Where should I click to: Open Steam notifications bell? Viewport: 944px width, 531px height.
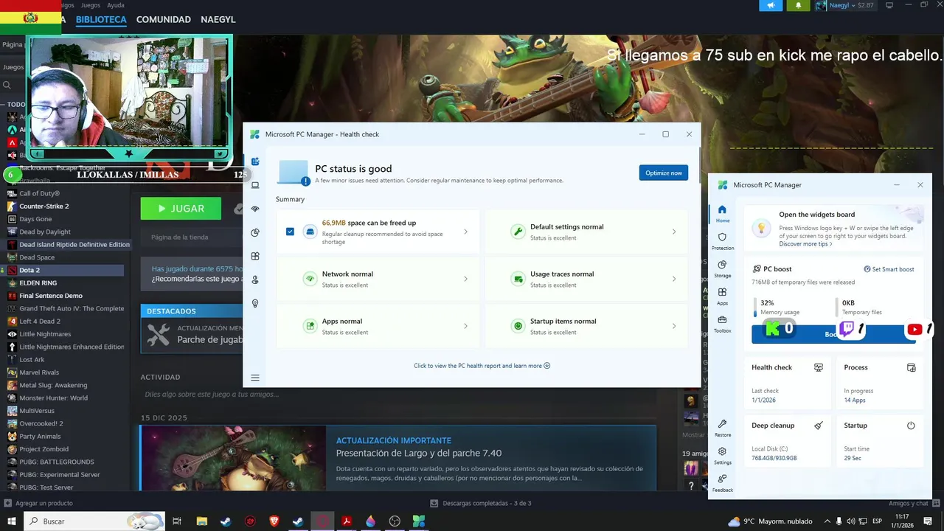(798, 5)
